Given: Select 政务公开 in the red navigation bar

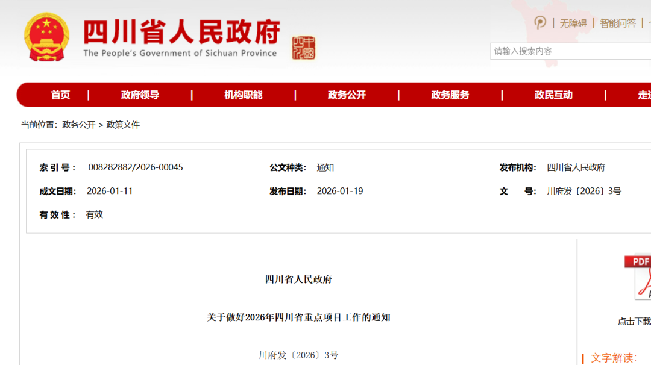Looking at the screenshot, I should [347, 95].
